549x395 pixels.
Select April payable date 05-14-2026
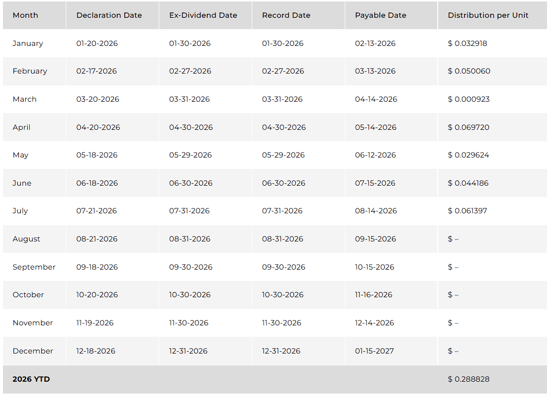click(376, 127)
